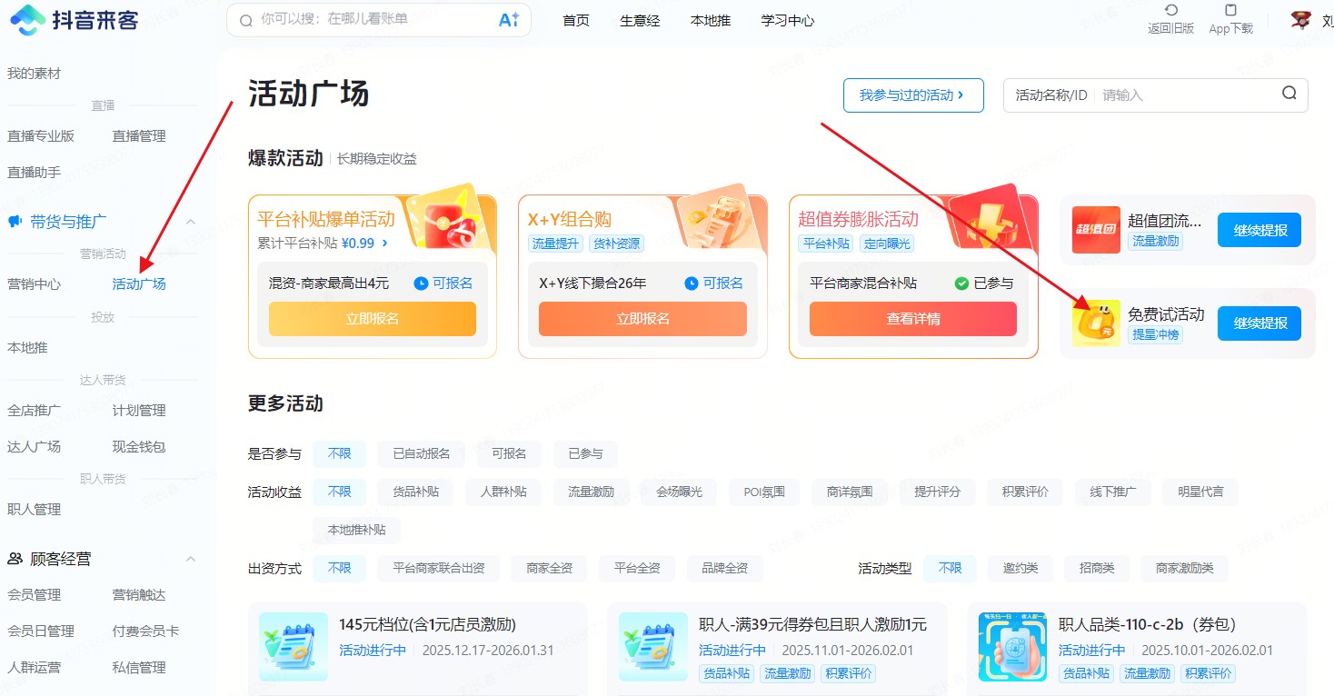Click the 免费试活动 yellow icon
This screenshot has height=696, width=1334.
coord(1096,323)
